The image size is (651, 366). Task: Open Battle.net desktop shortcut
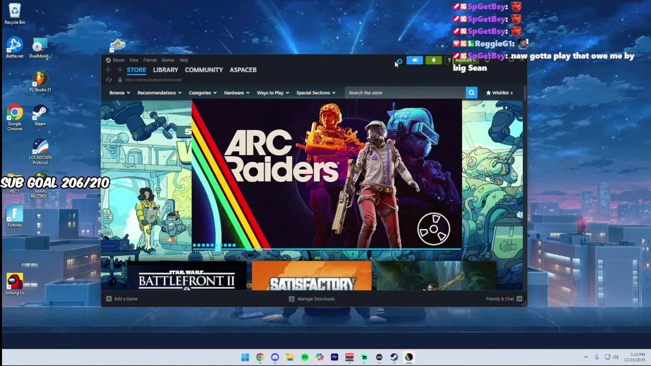click(x=15, y=48)
